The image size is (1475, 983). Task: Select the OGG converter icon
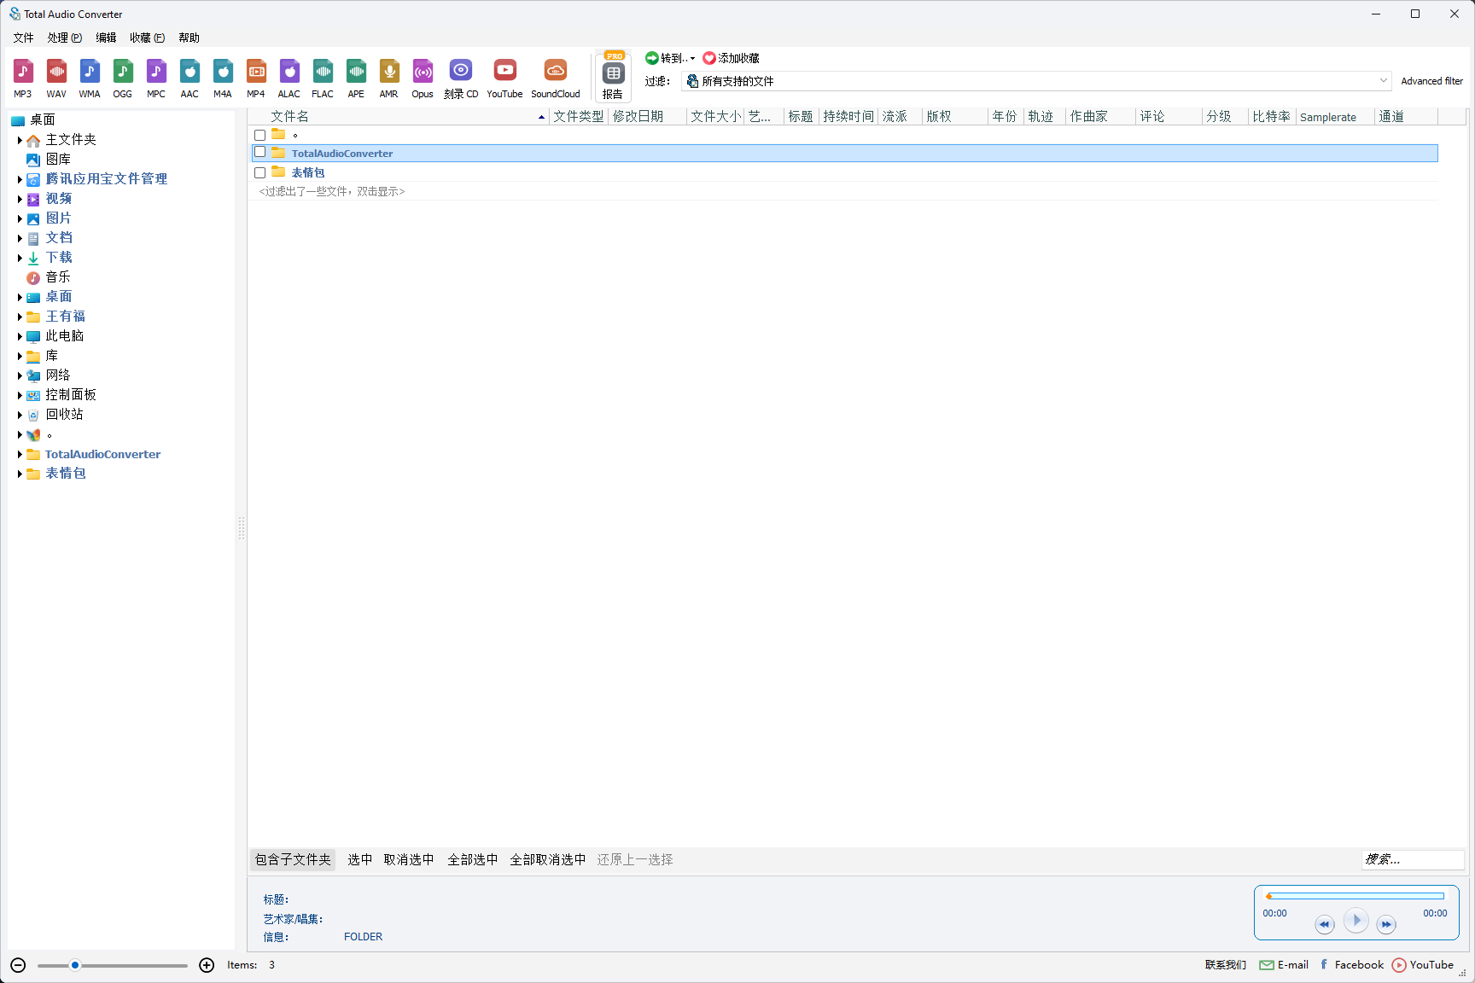tap(123, 79)
